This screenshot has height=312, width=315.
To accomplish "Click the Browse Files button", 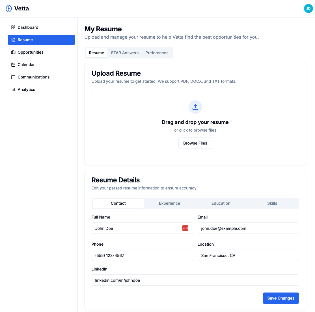I will [195, 143].
